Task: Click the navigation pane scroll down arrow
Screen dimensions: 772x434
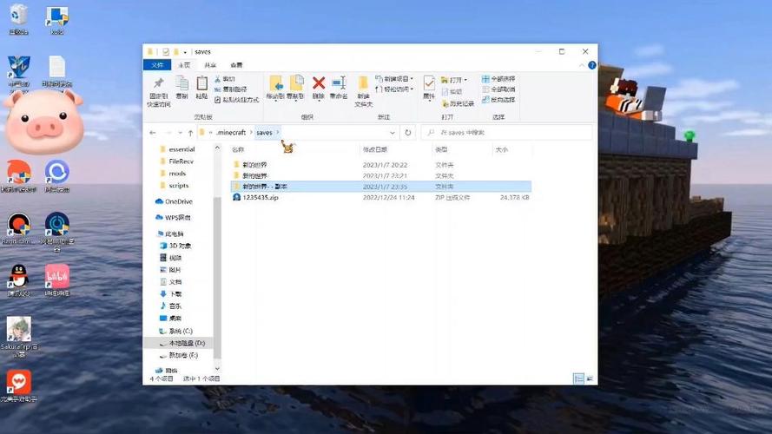Action: 217,368
